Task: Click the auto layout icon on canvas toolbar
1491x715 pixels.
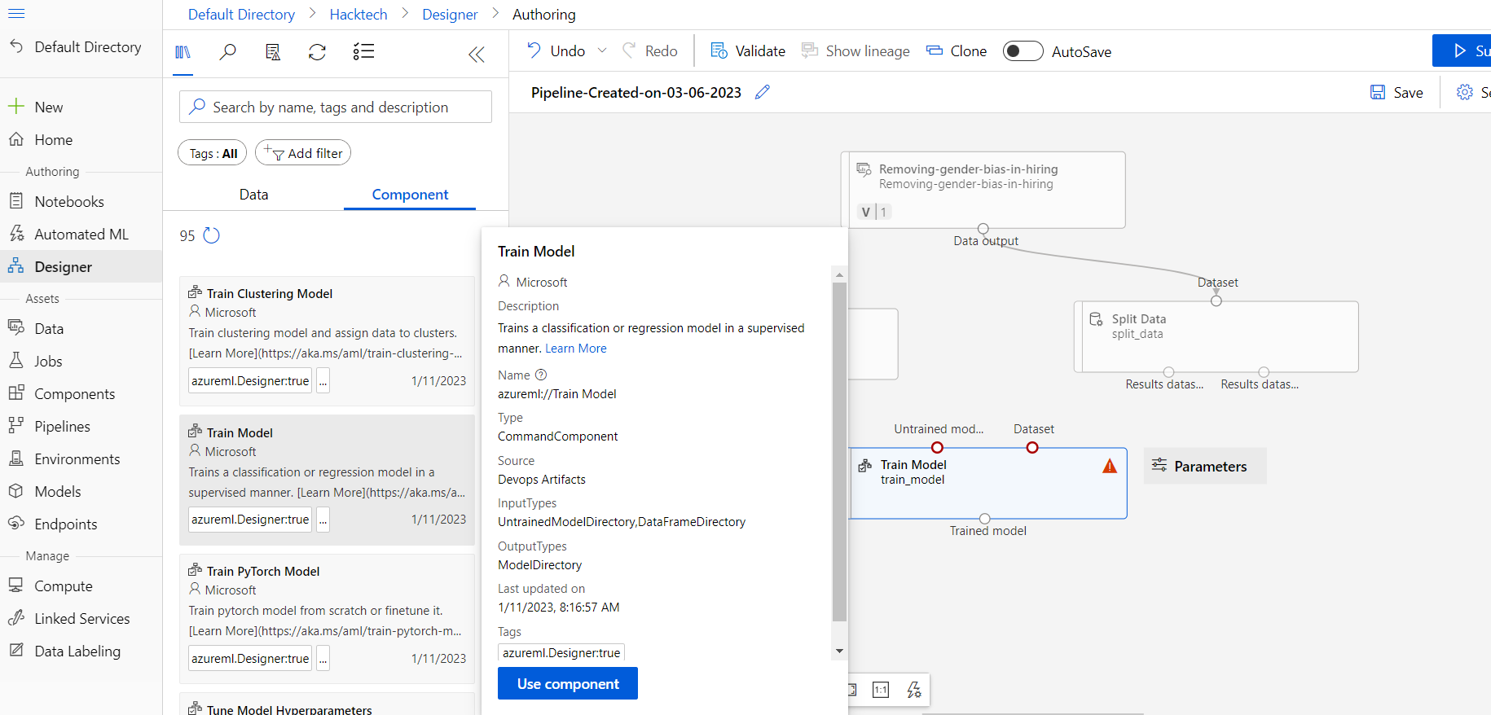Action: (914, 690)
